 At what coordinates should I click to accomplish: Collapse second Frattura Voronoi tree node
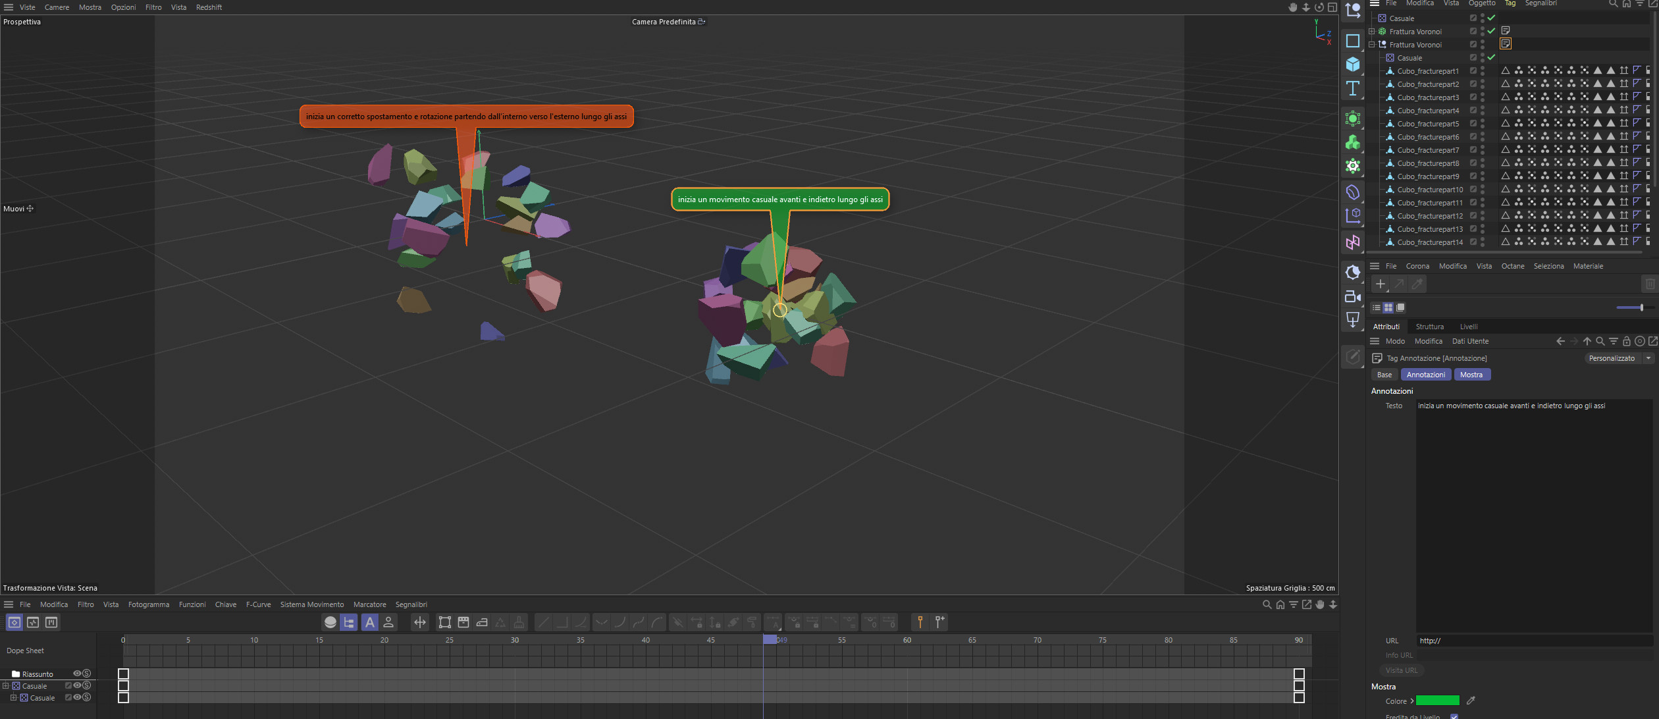pyautogui.click(x=1372, y=45)
